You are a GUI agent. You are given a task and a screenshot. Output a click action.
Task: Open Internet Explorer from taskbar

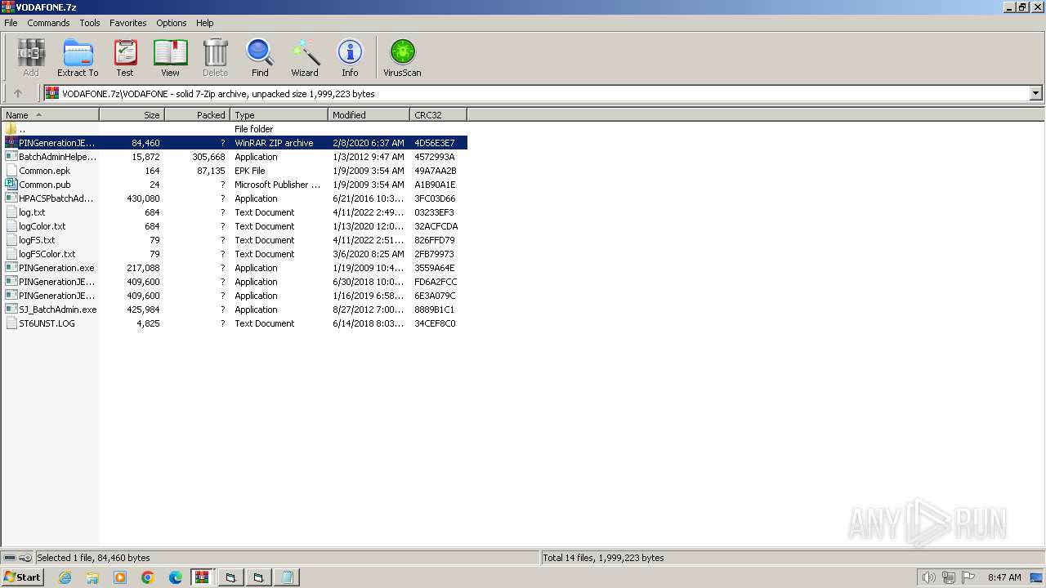pyautogui.click(x=65, y=577)
